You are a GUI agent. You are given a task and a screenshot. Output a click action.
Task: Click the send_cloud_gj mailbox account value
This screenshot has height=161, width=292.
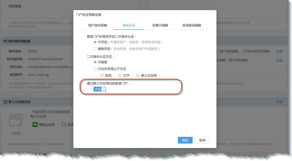pos(38,75)
